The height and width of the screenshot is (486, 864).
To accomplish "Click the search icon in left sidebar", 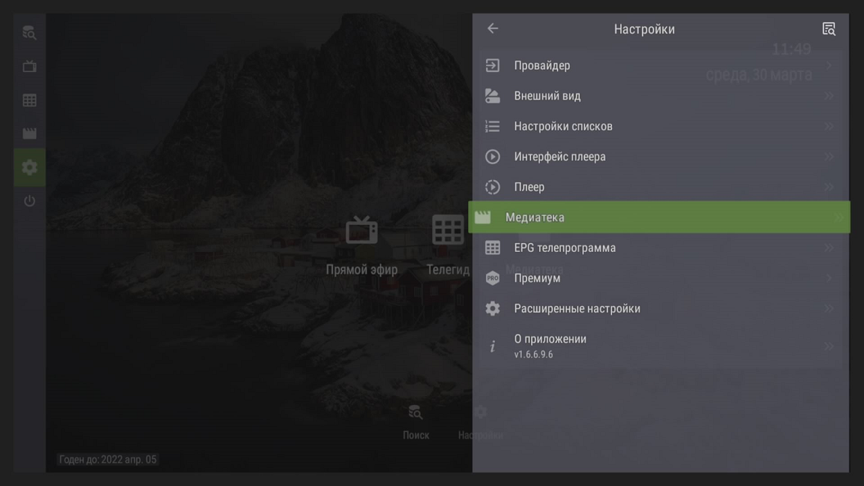I will coord(29,33).
